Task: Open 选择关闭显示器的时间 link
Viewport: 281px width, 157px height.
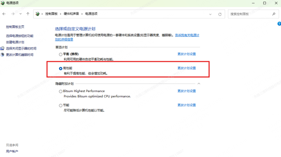Action: (21, 48)
